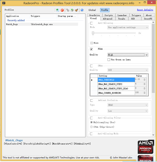
Task: Switch to the OverDrive tab
Action: (x=95, y=15)
